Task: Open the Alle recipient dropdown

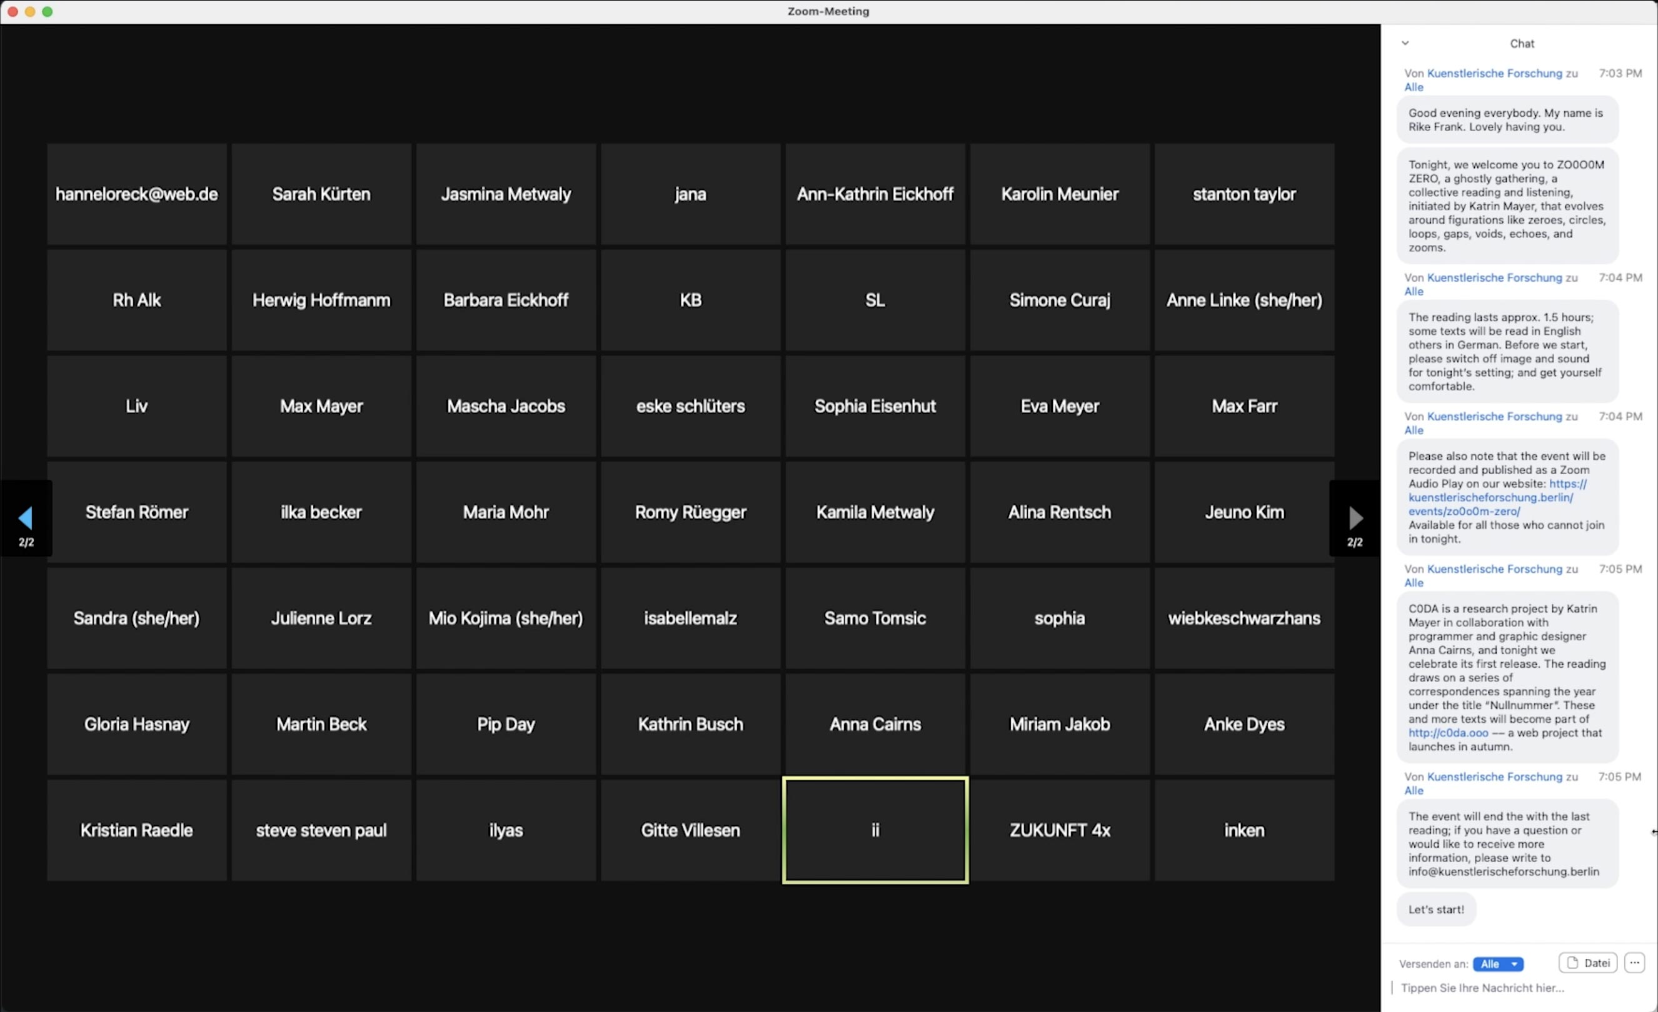Action: coord(1498,963)
